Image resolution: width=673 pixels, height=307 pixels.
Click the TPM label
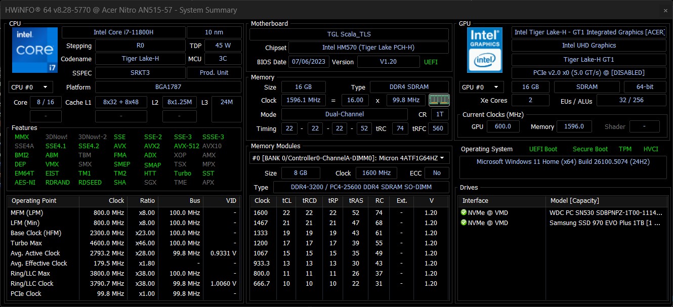625,149
